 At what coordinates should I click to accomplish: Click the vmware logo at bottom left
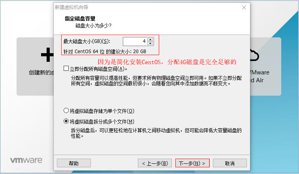click(x=26, y=160)
